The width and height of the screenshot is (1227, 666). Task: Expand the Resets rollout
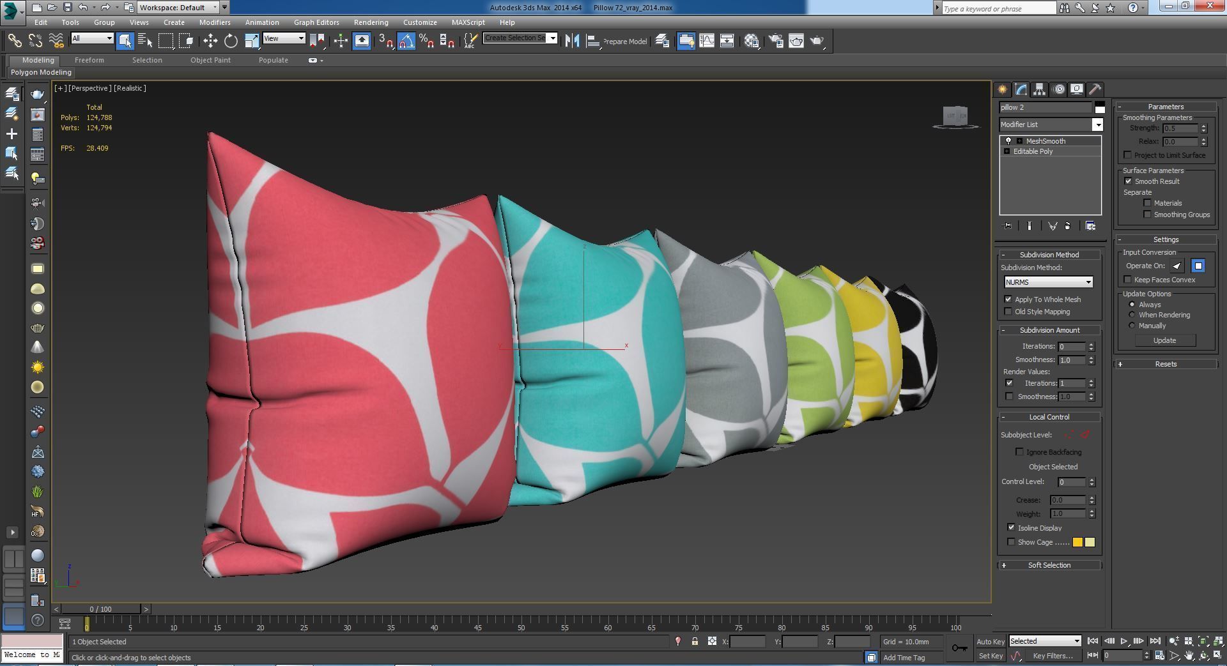(1166, 364)
